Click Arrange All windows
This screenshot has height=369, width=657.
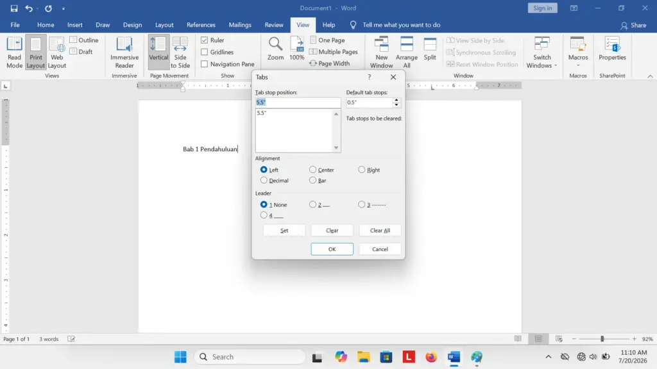(406, 53)
